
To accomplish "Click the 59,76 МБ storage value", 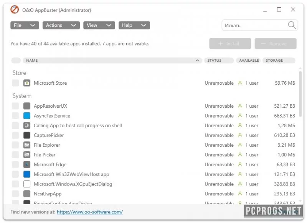I will [x=285, y=83].
